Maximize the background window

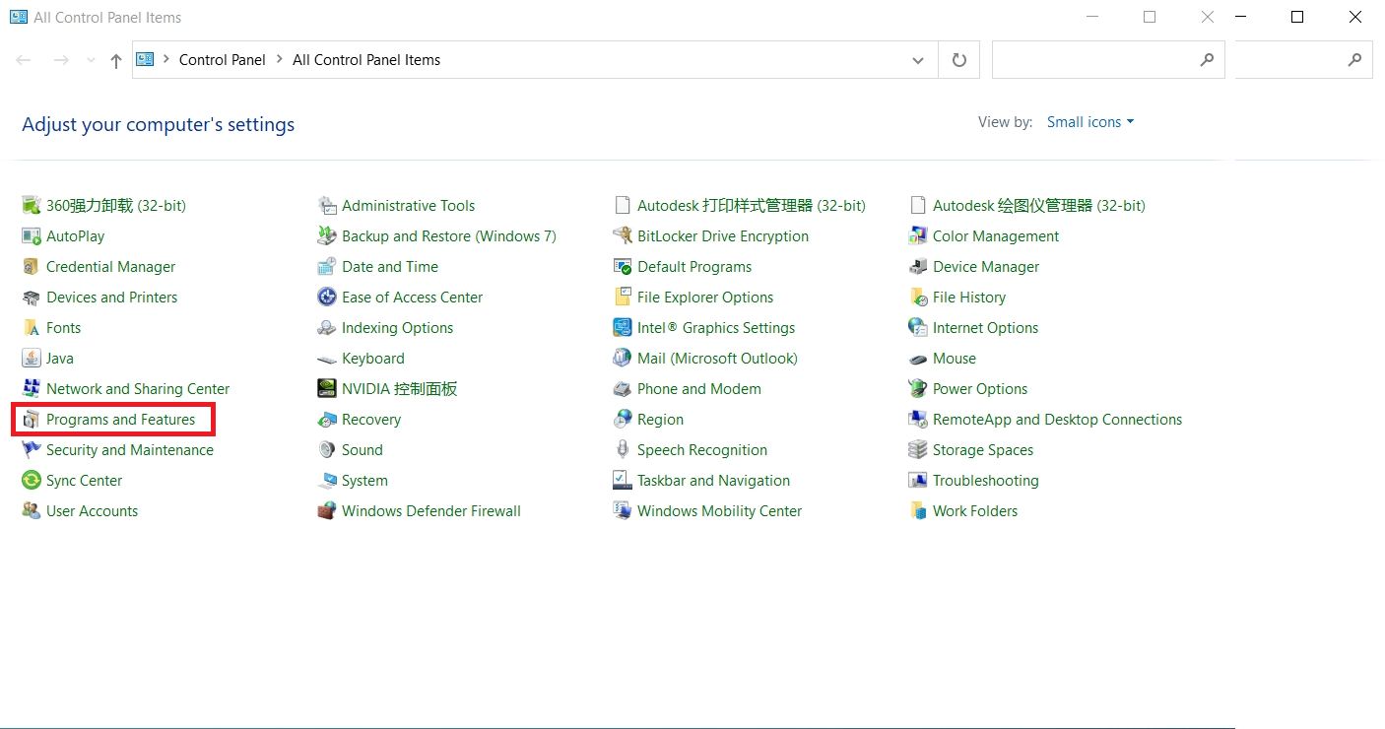coord(1297,17)
